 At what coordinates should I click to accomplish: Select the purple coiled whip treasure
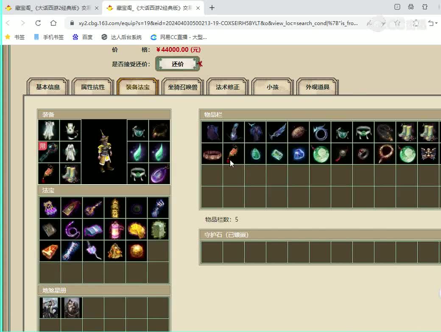[x=72, y=230]
